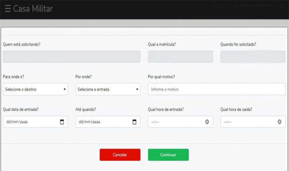Click the Casa Militar header title
Image resolution: width=289 pixels, height=171 pixels.
click(33, 9)
